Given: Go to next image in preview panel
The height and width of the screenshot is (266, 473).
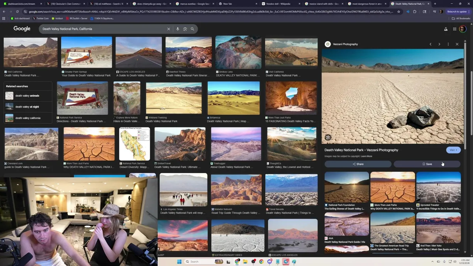Looking at the screenshot, I should pos(439,44).
